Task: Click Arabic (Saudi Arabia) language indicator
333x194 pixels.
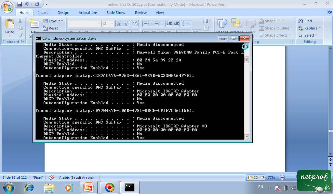Action: 76,177
